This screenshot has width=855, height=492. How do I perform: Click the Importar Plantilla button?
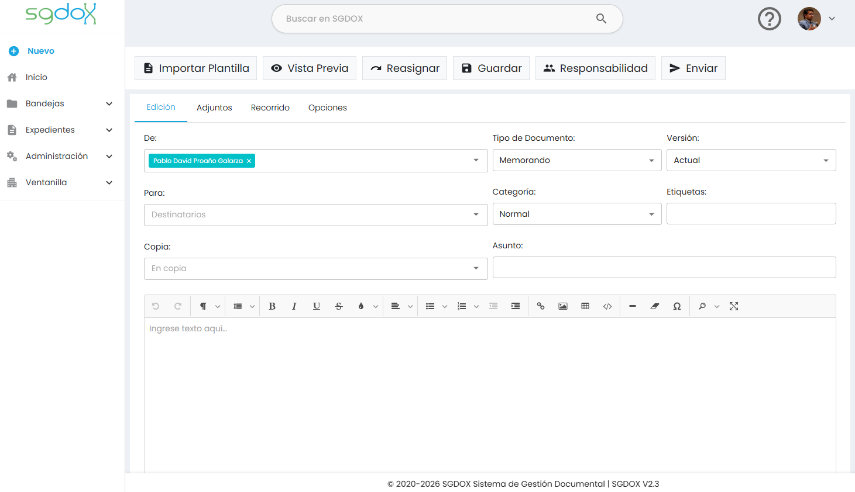196,68
